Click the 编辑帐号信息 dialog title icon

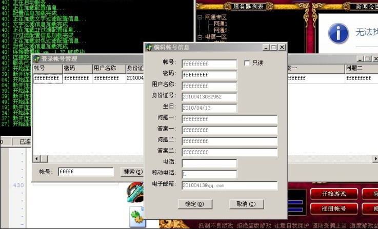(x=149, y=47)
